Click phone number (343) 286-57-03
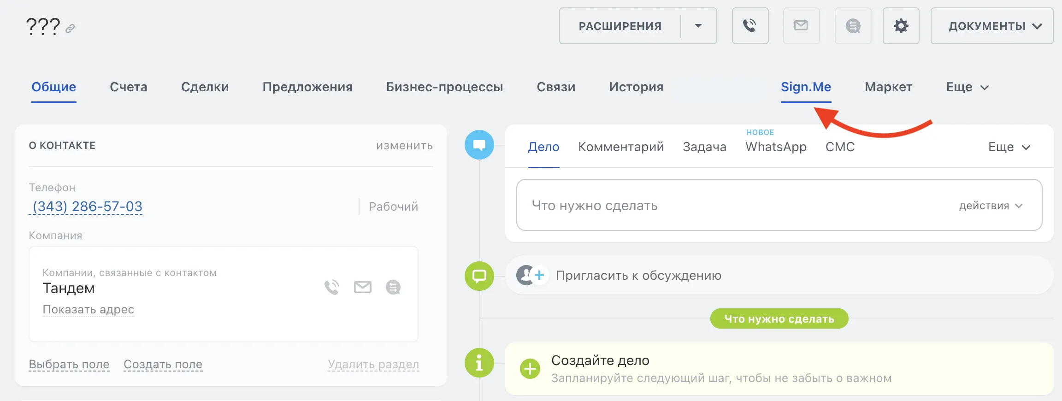This screenshot has width=1062, height=401. 87,206
